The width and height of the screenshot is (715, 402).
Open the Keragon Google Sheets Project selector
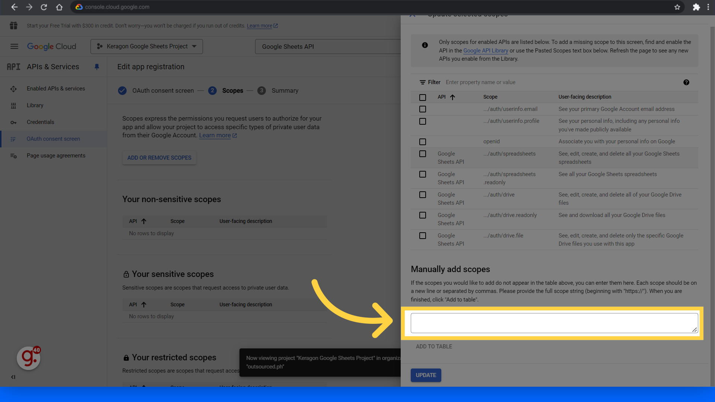[x=147, y=47]
